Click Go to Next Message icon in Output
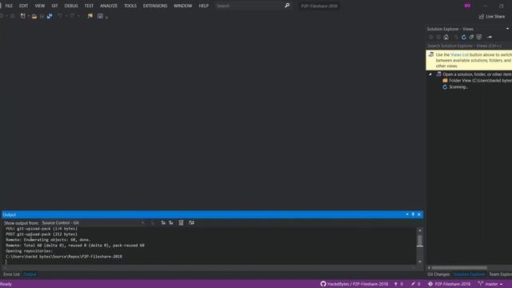 click(x=171, y=222)
